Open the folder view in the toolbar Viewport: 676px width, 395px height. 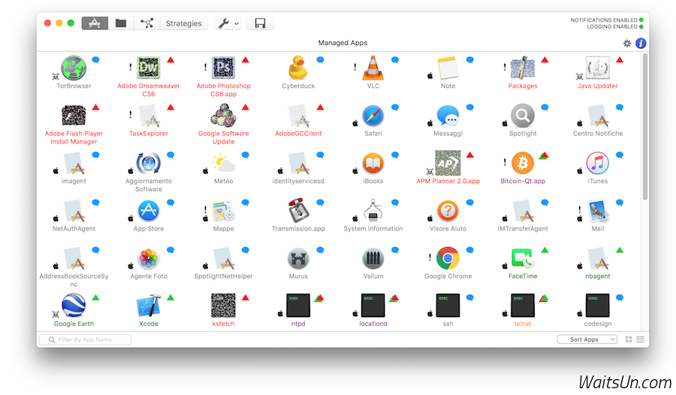coord(120,23)
